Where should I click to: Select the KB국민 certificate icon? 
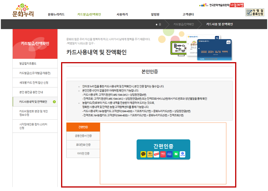click(x=150, y=154)
